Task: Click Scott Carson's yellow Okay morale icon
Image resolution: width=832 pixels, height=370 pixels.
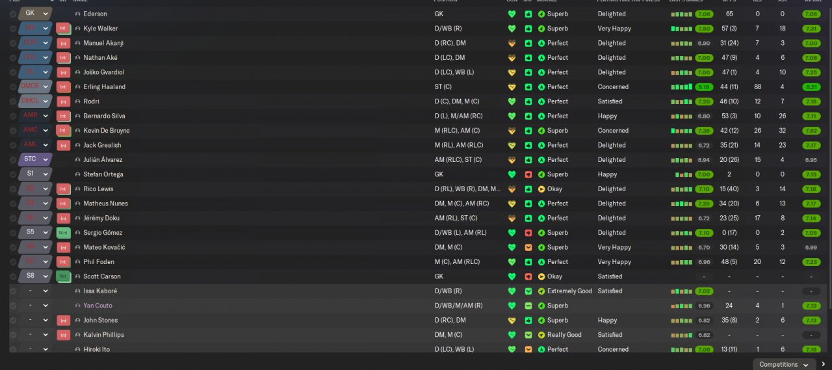Action: (541, 276)
